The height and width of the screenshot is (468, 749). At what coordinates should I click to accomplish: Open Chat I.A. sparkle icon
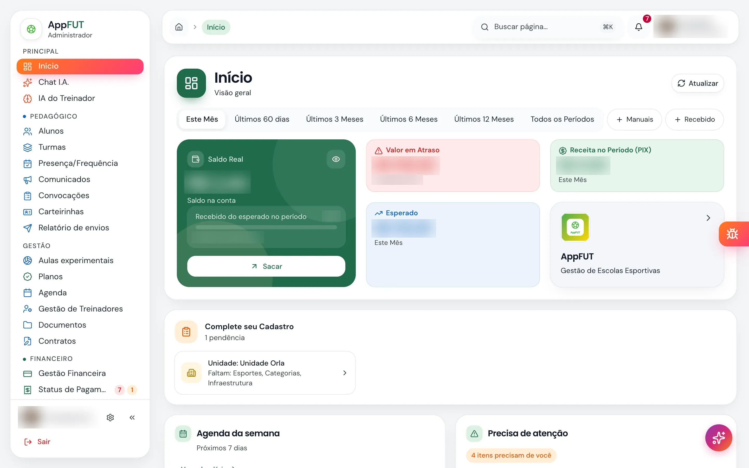click(28, 83)
